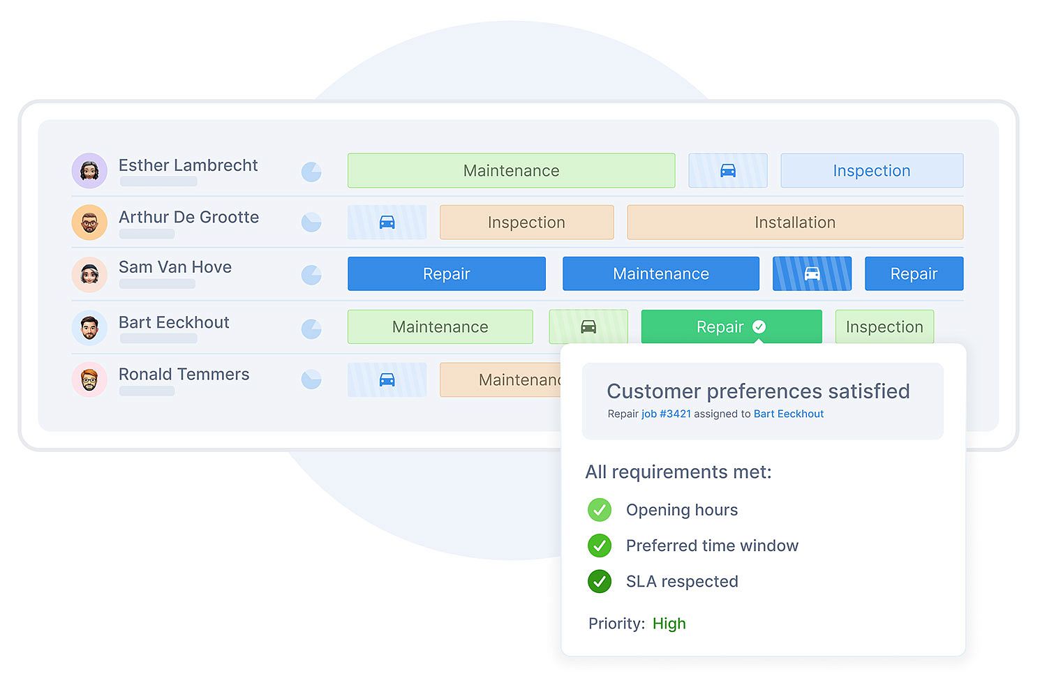Click the Opening hours green checkmark
This screenshot has height=692, width=1047.
599,510
